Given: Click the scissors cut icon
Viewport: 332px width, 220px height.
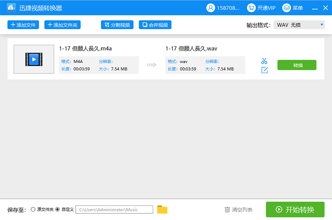Looking at the screenshot, I should pos(264,61).
